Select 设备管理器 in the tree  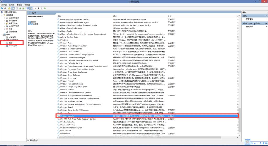(13, 32)
